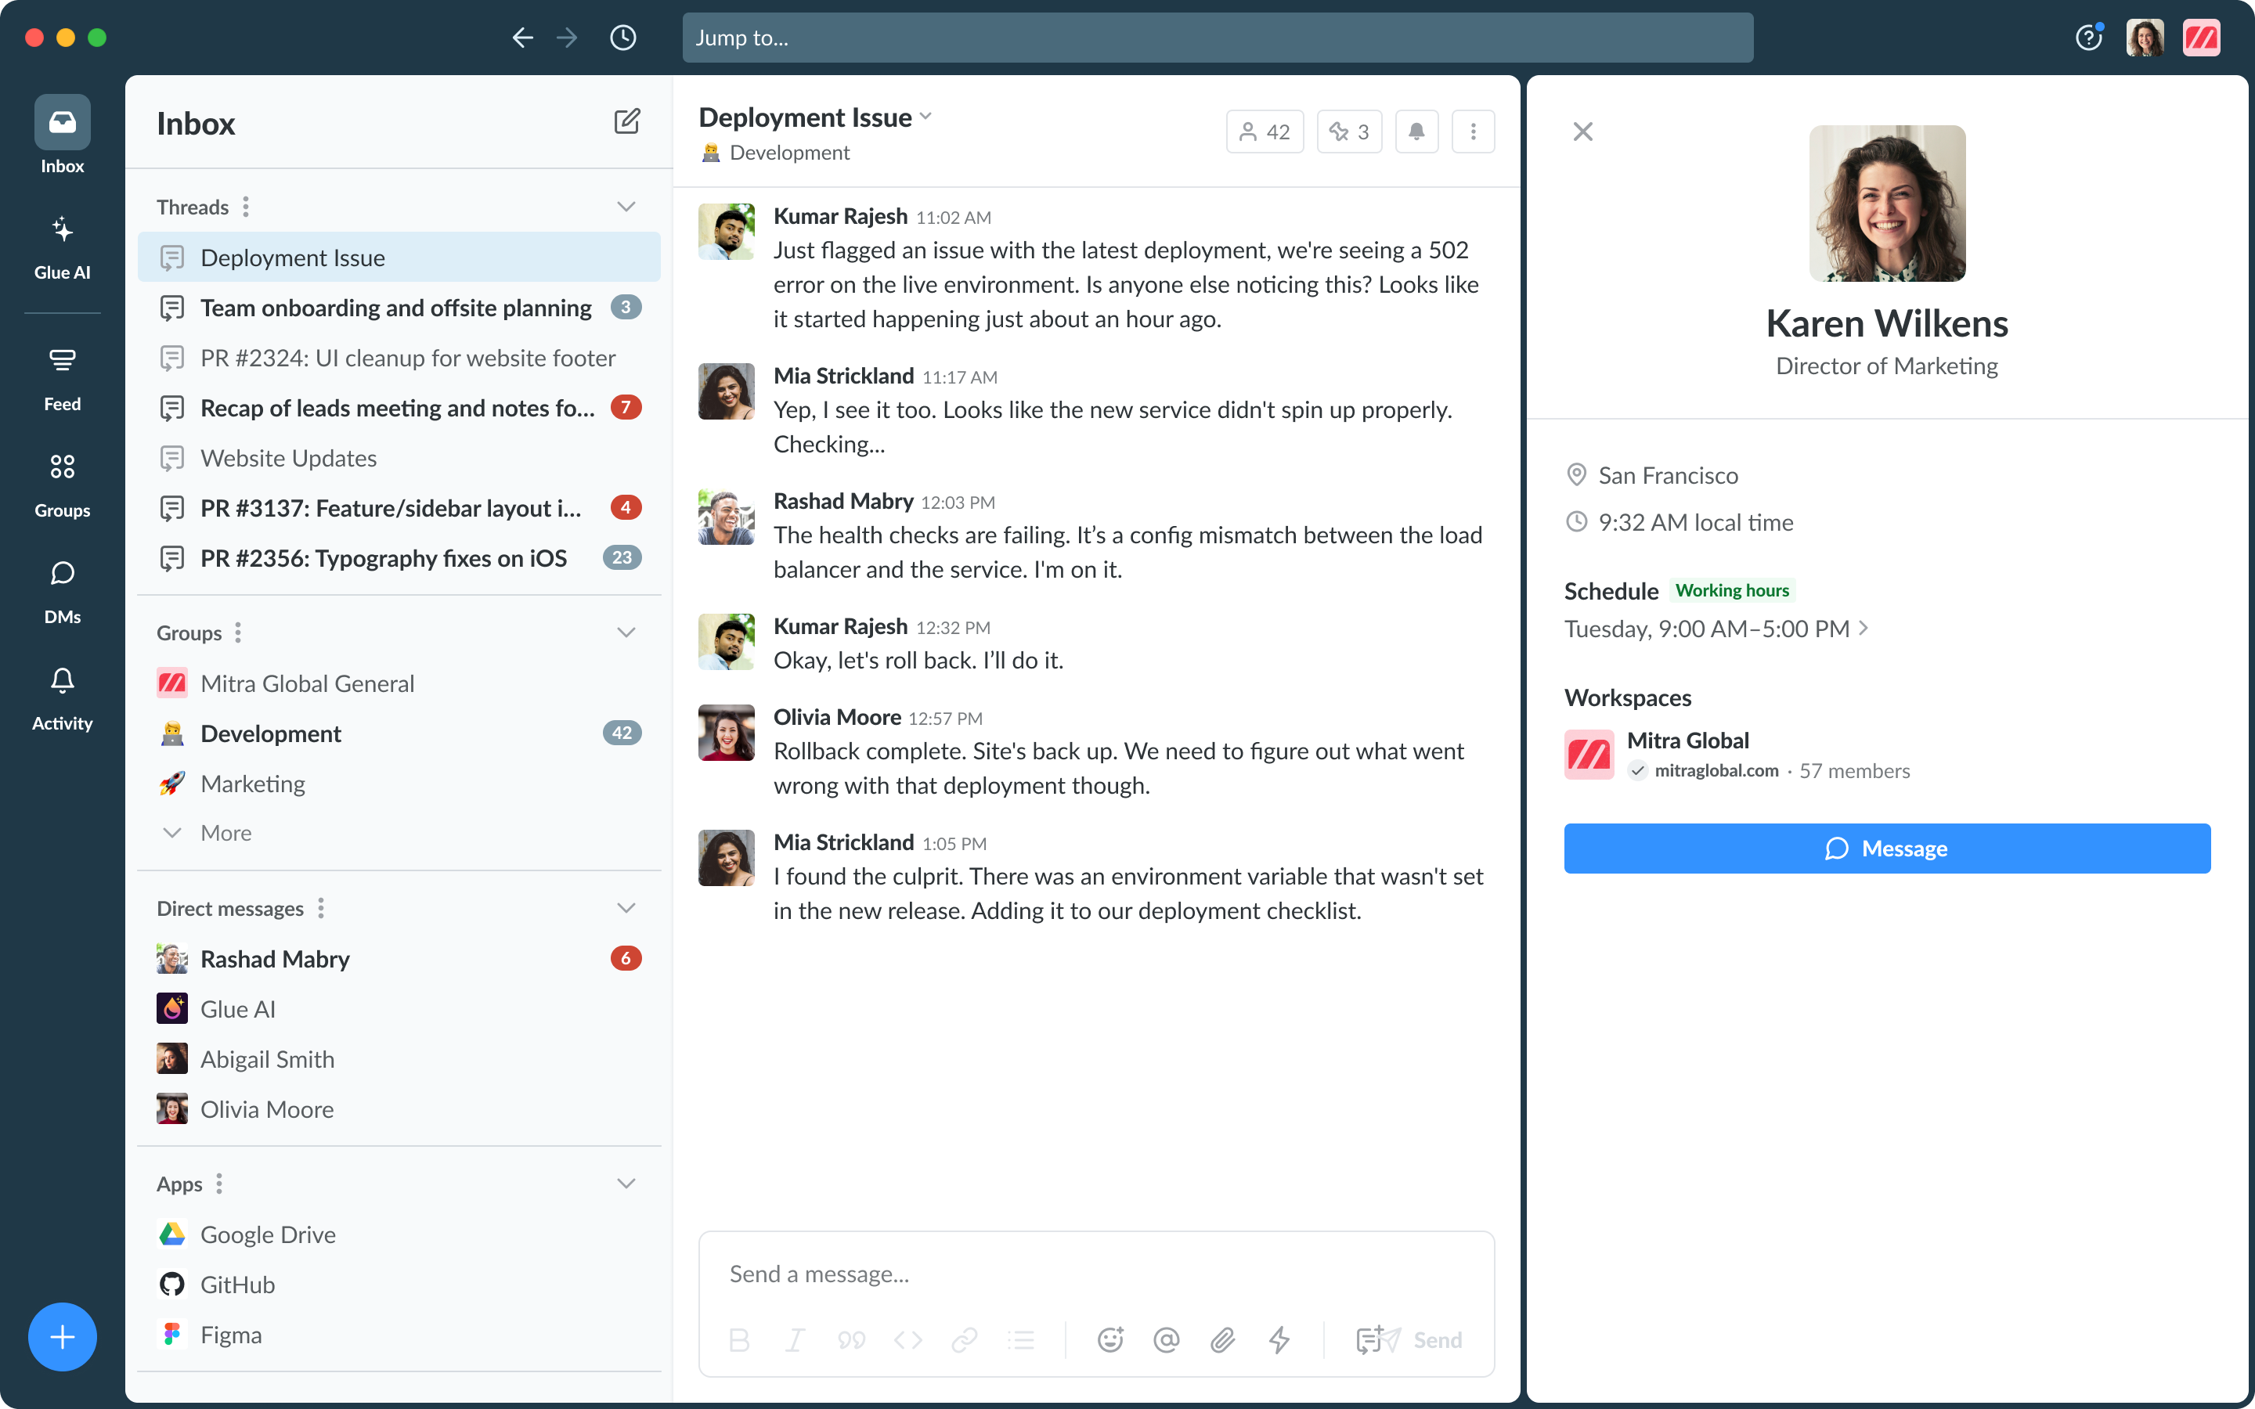Viewport: 2255px width, 1409px height.
Task: Click the blue Message button
Action: [1886, 848]
